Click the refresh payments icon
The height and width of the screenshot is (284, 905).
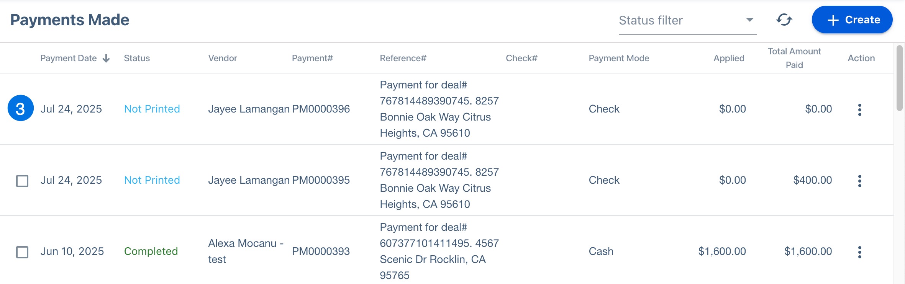[784, 20]
